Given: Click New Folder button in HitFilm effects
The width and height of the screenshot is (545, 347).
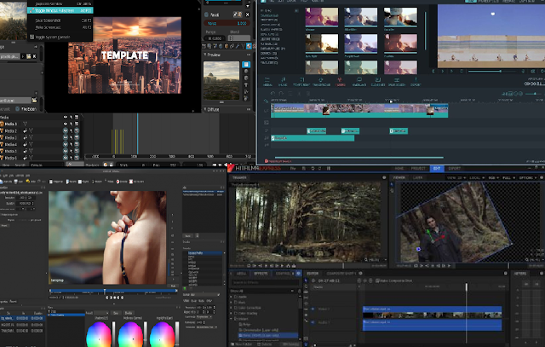Looking at the screenshot, I should (242, 344).
